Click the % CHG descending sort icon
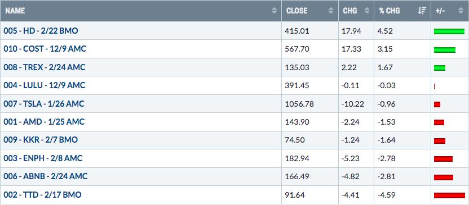This screenshot has height=205, width=469. tap(422, 11)
